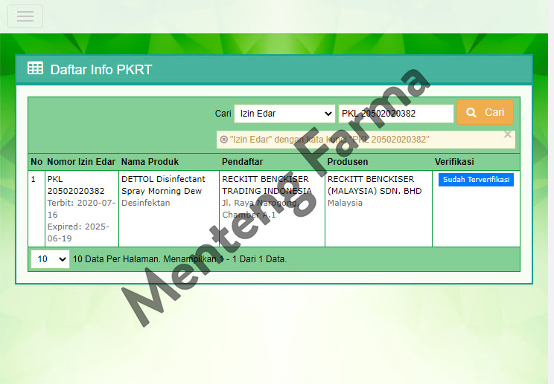Expand the 10 rows per page selector
Image resolution: width=554 pixels, height=384 pixels.
pyautogui.click(x=50, y=259)
